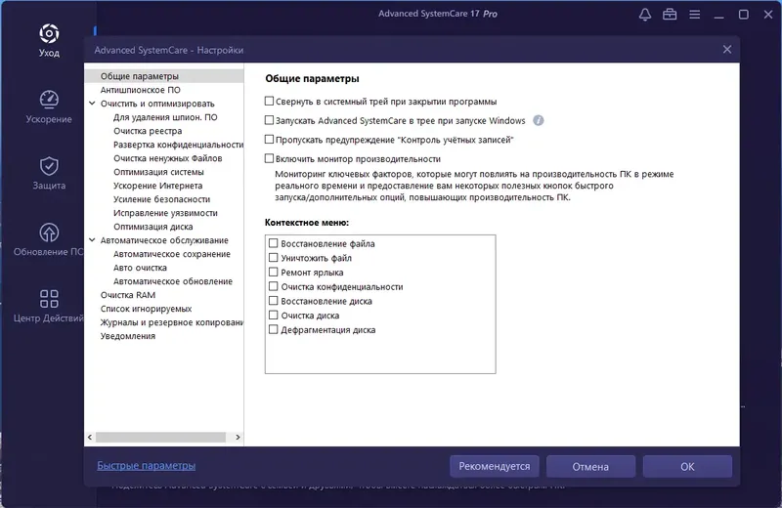Viewport: 782px width, 508px height.
Task: Confirm settings with the OK button
Action: coord(687,467)
